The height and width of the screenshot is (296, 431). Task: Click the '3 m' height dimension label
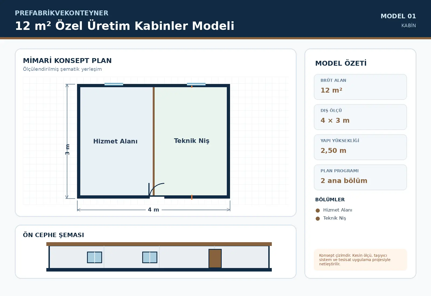tap(67, 150)
